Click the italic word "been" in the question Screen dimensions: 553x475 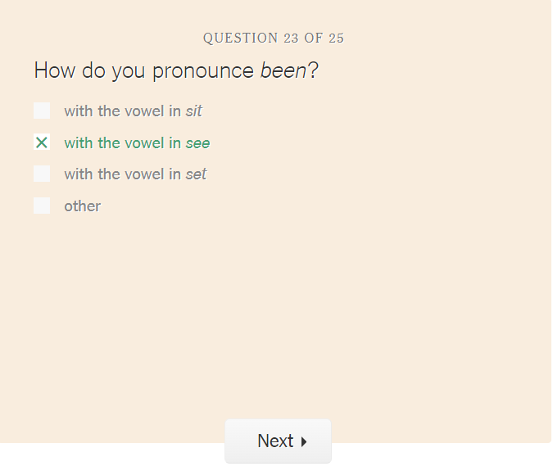coord(283,70)
